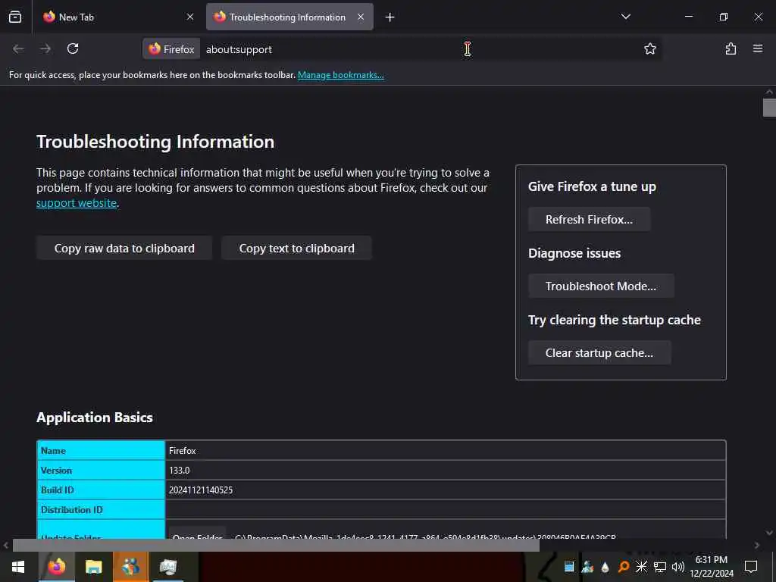
Task: Click Copy raw data to clipboard
Action: pyautogui.click(x=124, y=248)
